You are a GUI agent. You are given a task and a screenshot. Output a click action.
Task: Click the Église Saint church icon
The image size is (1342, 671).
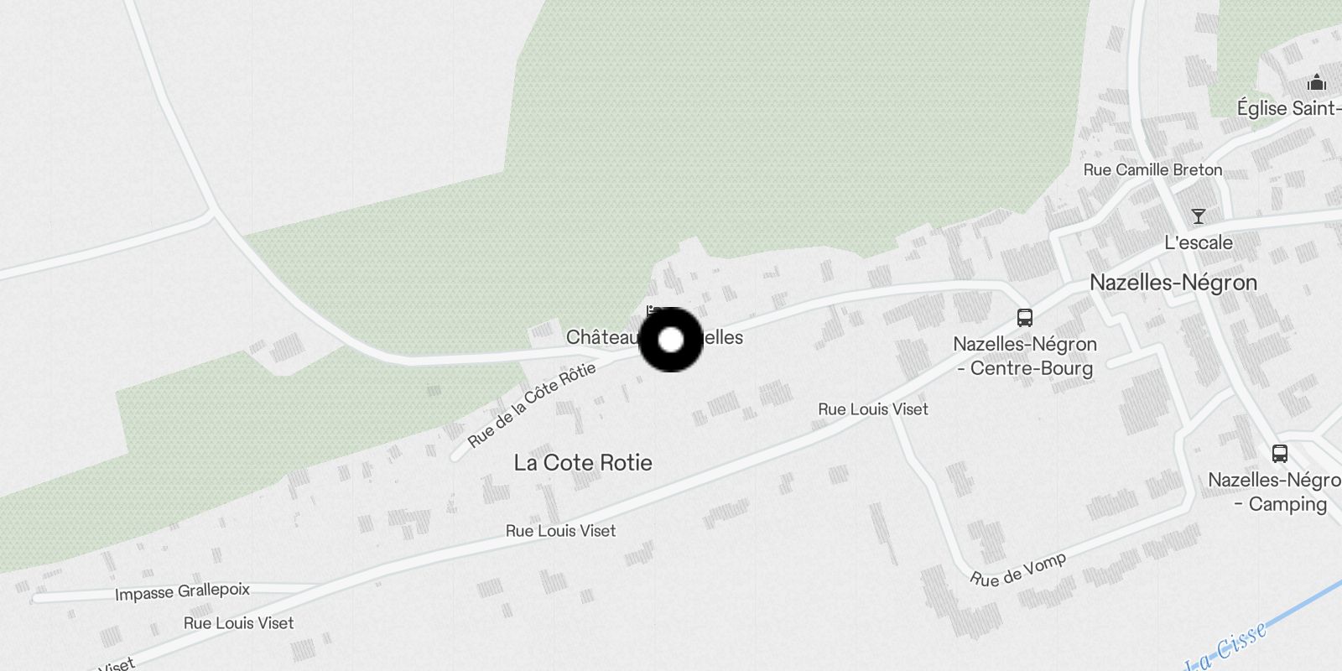[x=1317, y=82]
